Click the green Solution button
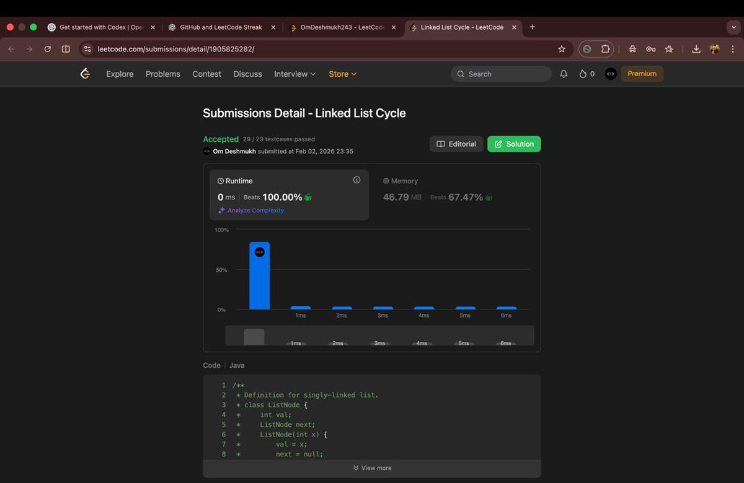The height and width of the screenshot is (483, 744). 514,144
